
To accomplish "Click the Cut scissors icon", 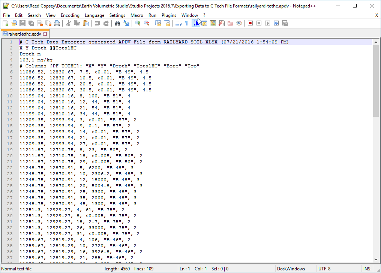I will click(x=69, y=23).
